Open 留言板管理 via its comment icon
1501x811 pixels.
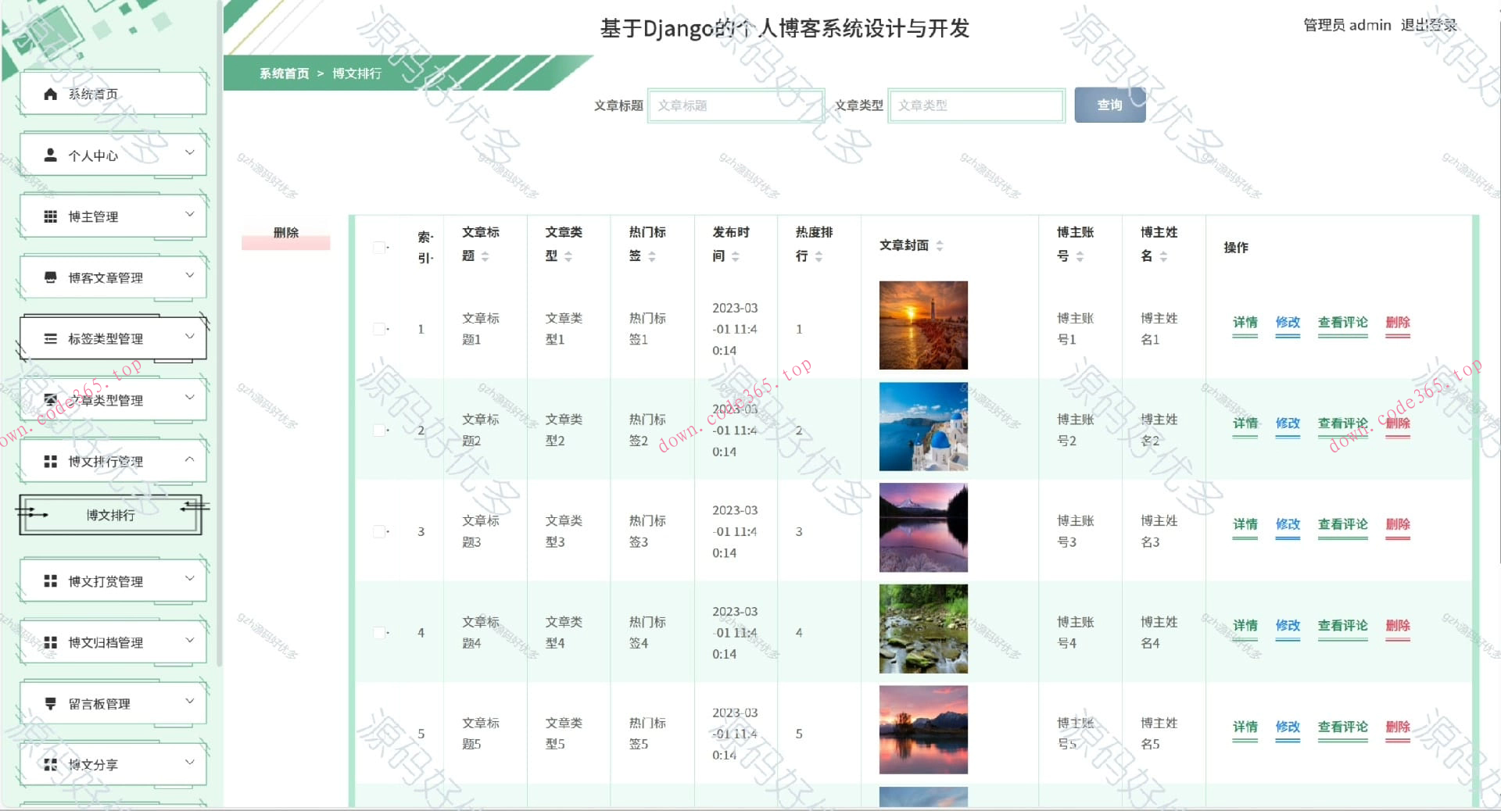[49, 702]
